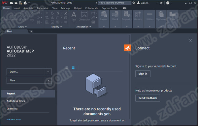Open the Block ribbon panel
198x126 pixels.
click(x=115, y=19)
